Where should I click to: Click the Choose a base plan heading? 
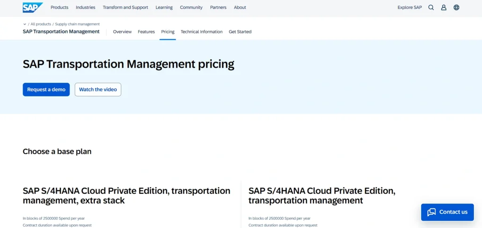[57, 151]
